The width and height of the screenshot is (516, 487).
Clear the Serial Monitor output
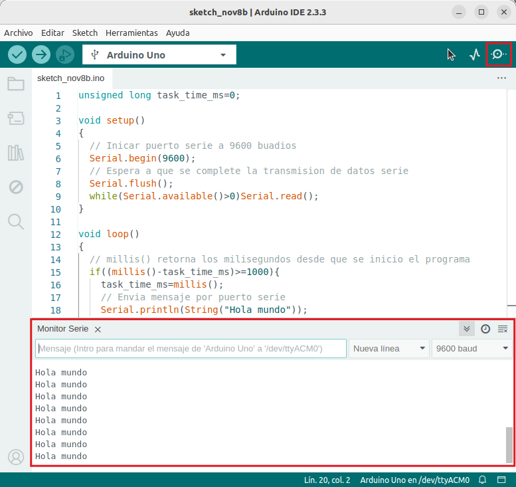[503, 329]
